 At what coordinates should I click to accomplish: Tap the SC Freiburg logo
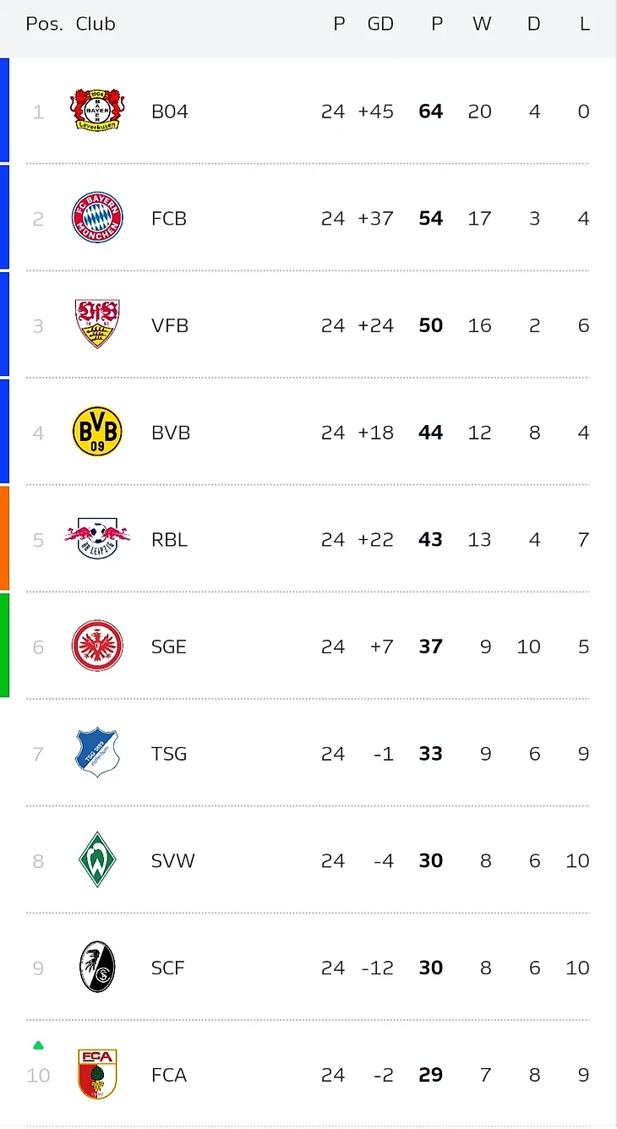(x=97, y=968)
